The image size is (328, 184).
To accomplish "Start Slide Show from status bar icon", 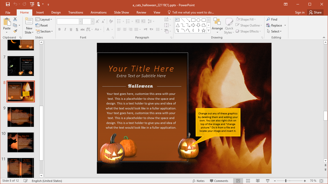I will click(x=268, y=181).
